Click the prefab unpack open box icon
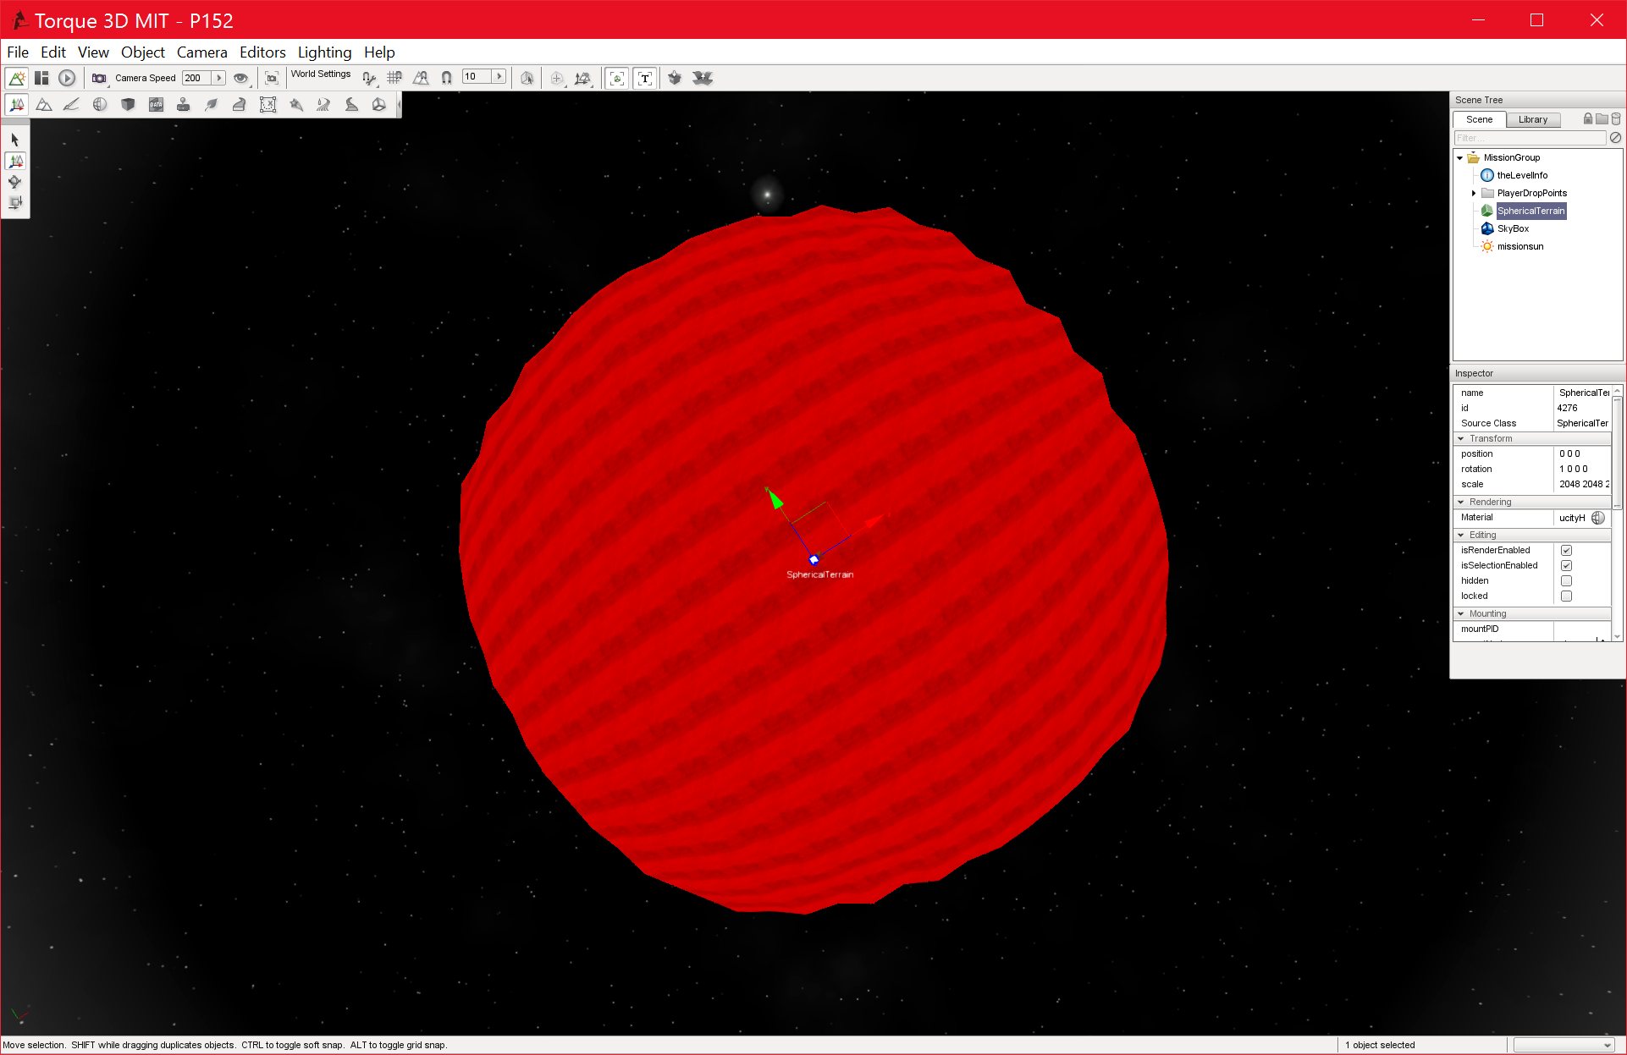Screen dimensions: 1627x1055 703,78
